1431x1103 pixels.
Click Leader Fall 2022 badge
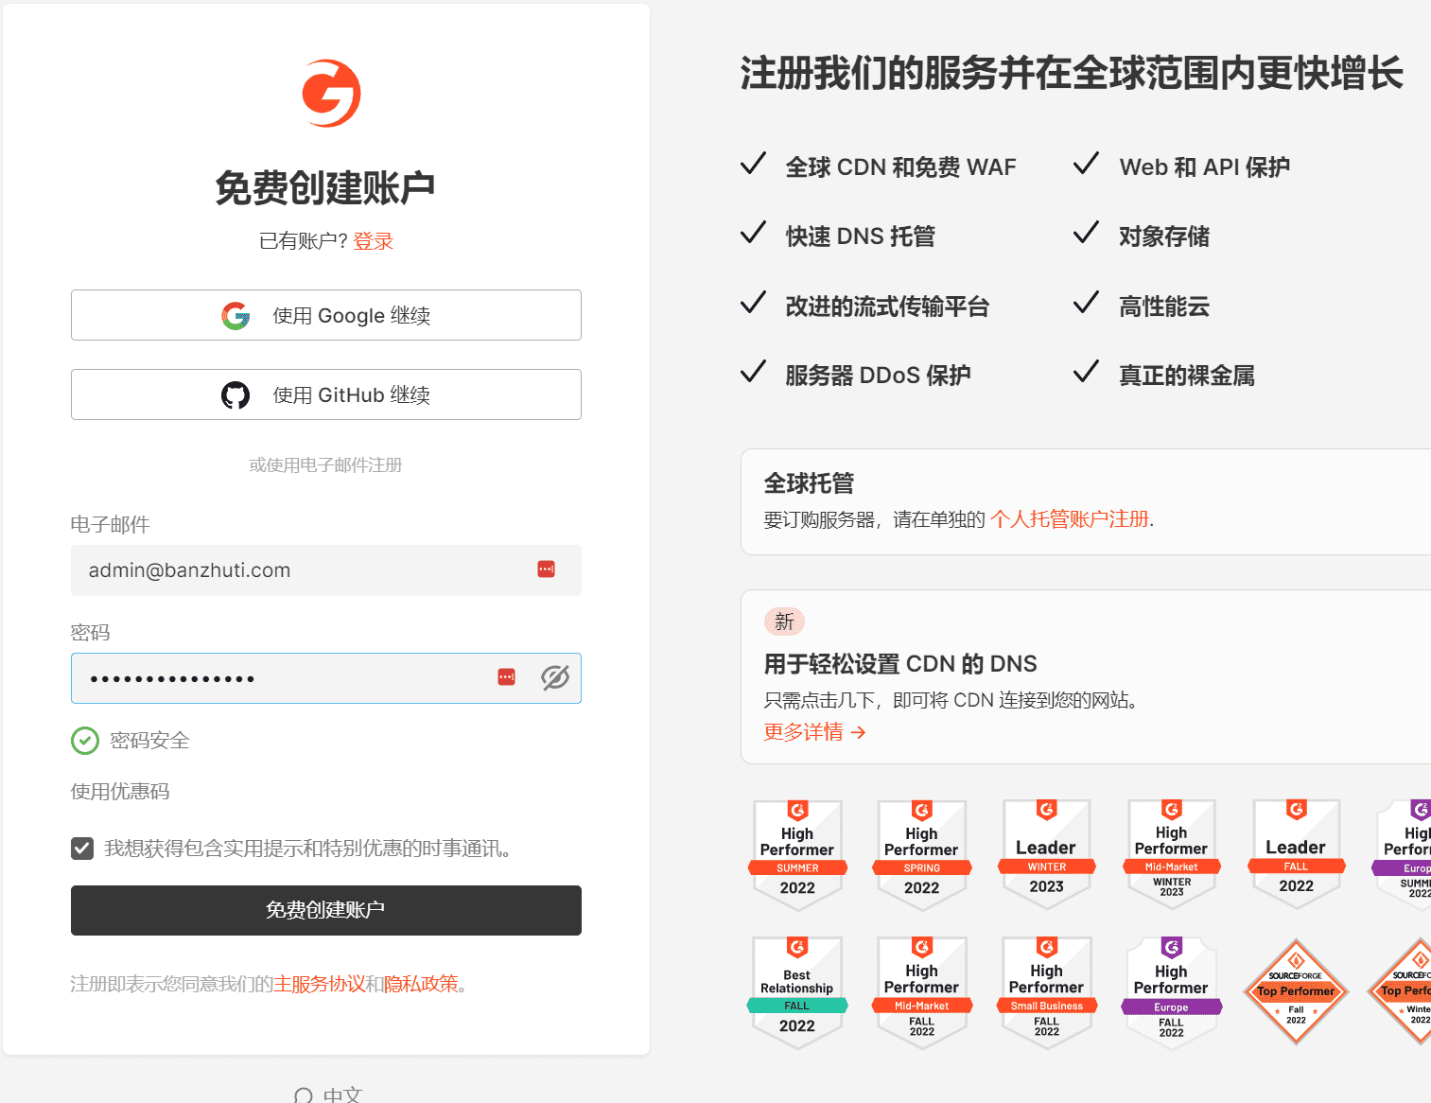(x=1297, y=855)
